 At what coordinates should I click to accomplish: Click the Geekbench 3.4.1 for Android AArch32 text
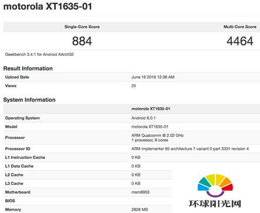tap(39, 54)
